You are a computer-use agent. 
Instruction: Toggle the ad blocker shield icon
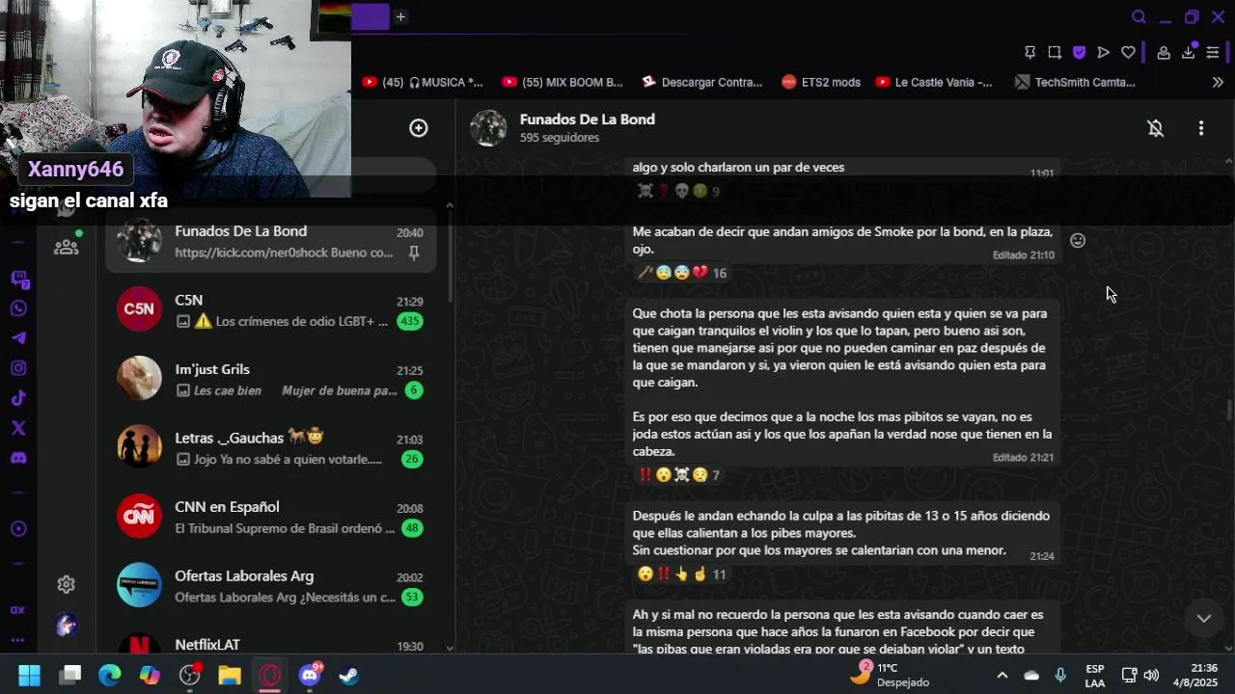click(1079, 52)
